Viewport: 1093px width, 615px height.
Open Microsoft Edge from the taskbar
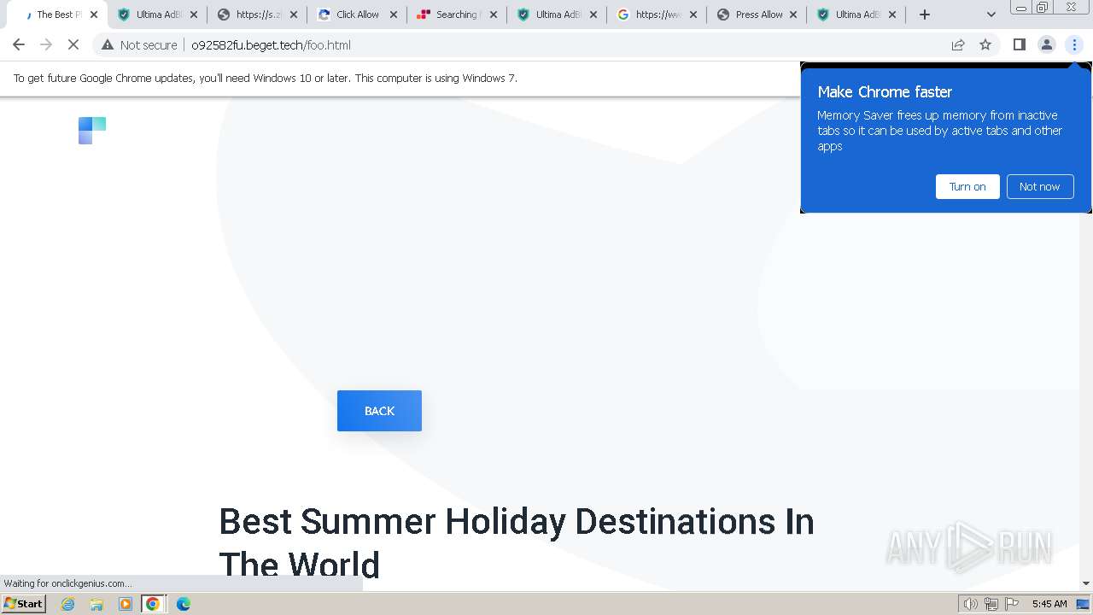(183, 604)
